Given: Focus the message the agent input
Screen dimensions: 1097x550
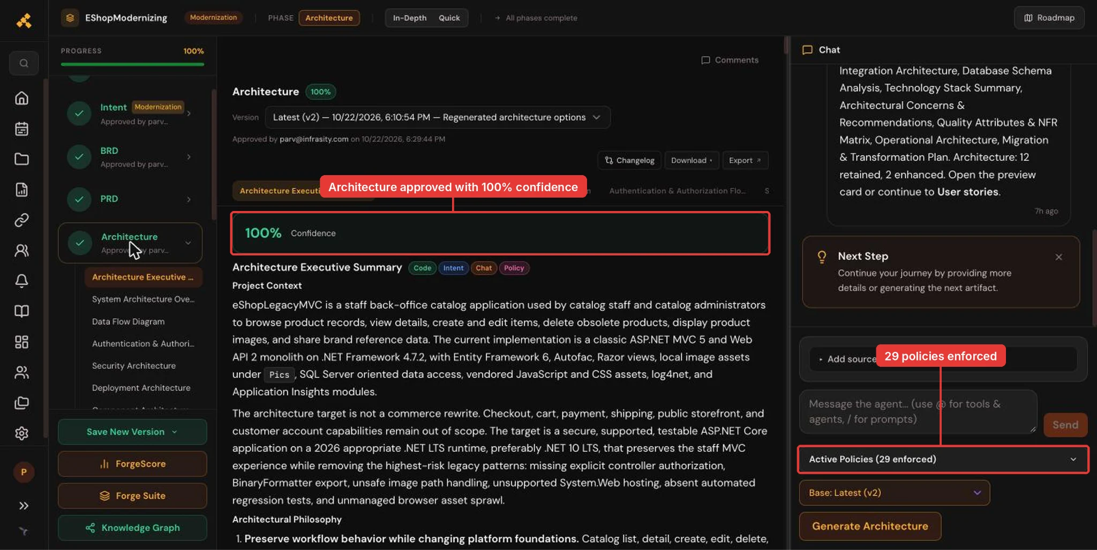Looking at the screenshot, I should point(918,412).
